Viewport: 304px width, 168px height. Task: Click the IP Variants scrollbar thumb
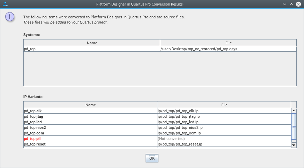tap(294, 126)
